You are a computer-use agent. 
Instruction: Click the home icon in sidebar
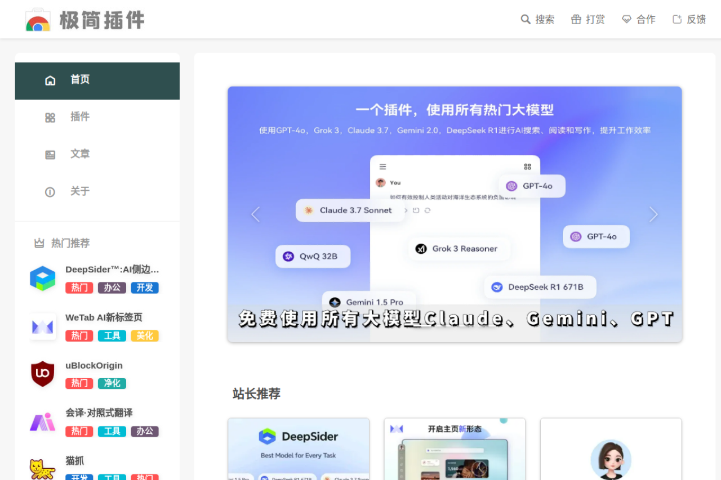click(x=50, y=80)
